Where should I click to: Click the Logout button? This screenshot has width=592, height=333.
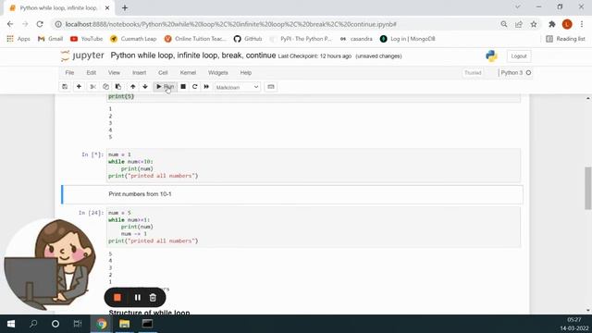pos(519,55)
